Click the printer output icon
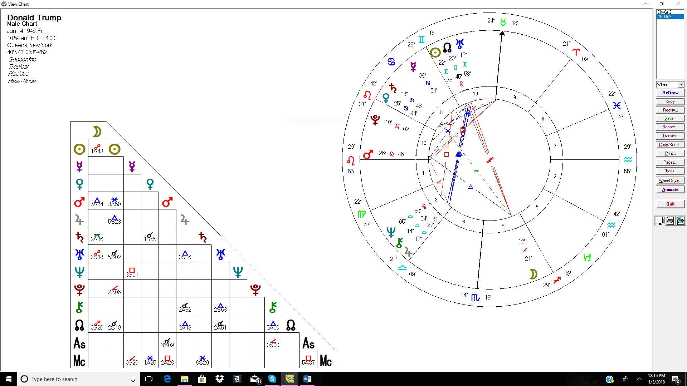Image resolution: width=687 pixels, height=386 pixels. [x=670, y=221]
